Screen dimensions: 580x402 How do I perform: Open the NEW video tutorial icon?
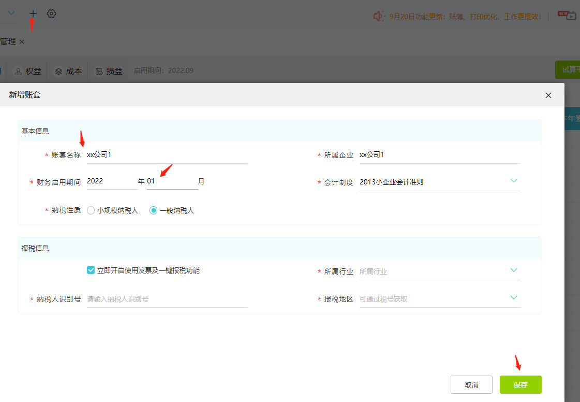[568, 15]
